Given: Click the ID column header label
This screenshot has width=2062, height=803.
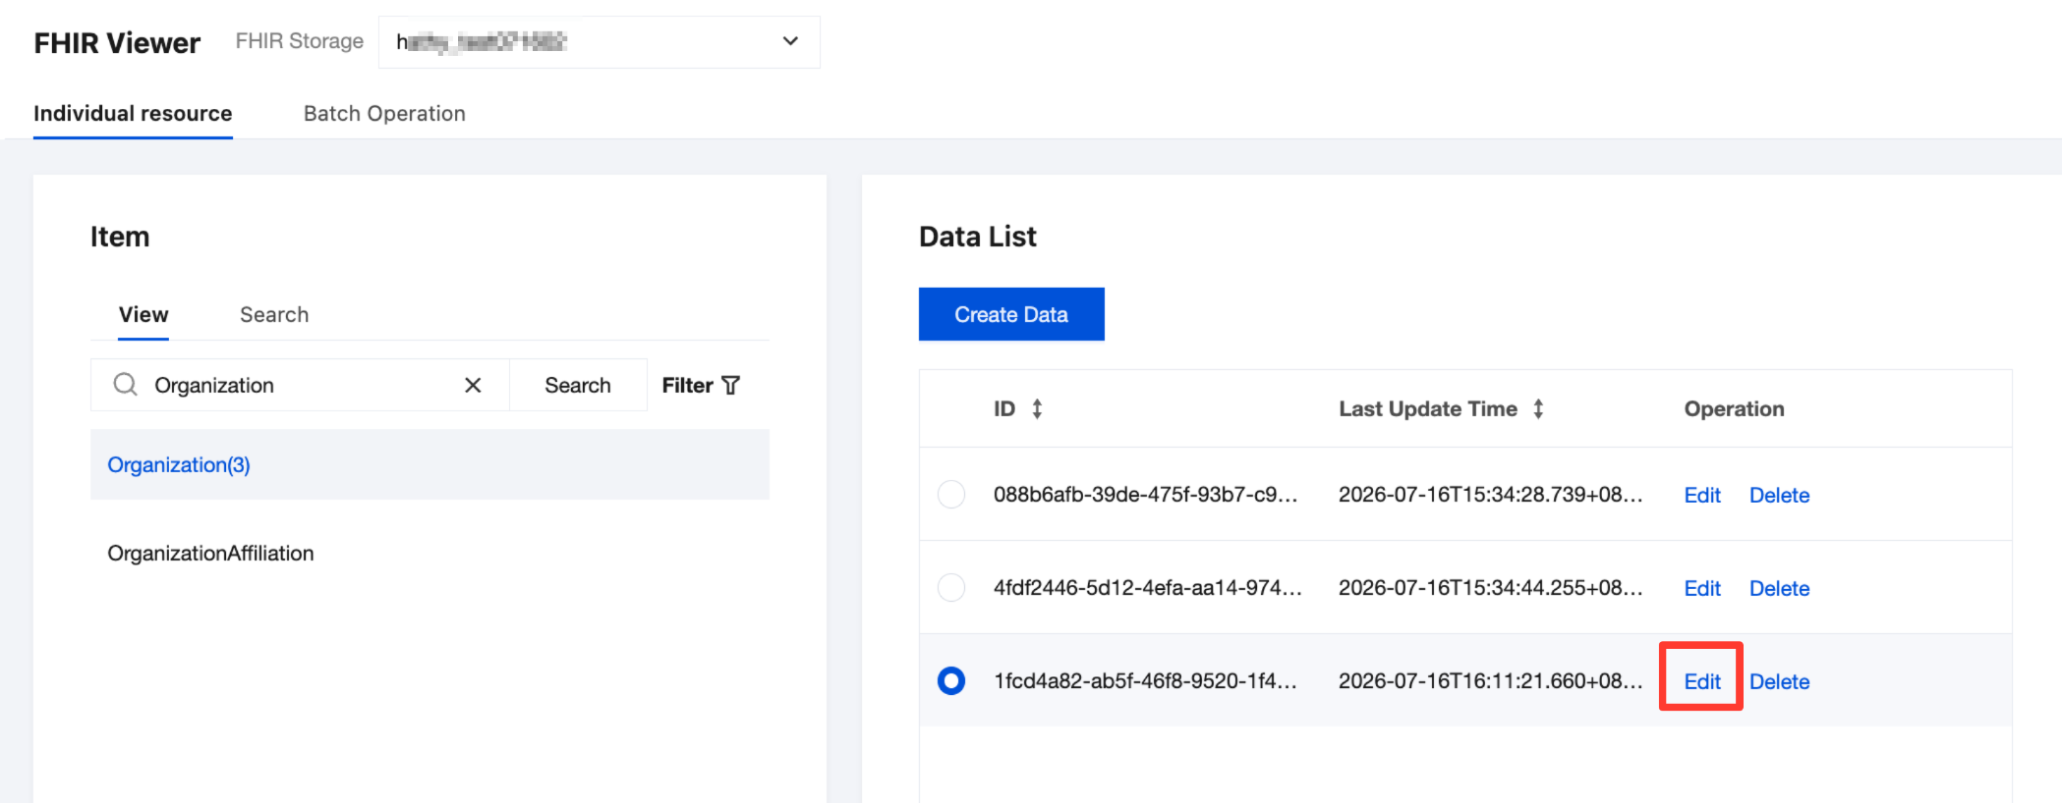Looking at the screenshot, I should [1004, 408].
